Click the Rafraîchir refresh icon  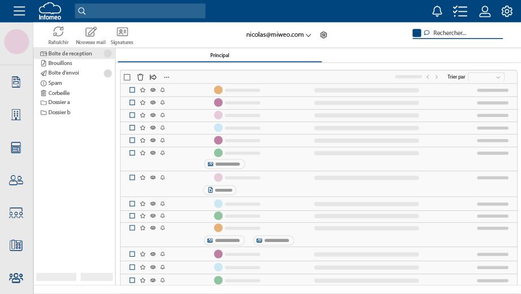58,32
